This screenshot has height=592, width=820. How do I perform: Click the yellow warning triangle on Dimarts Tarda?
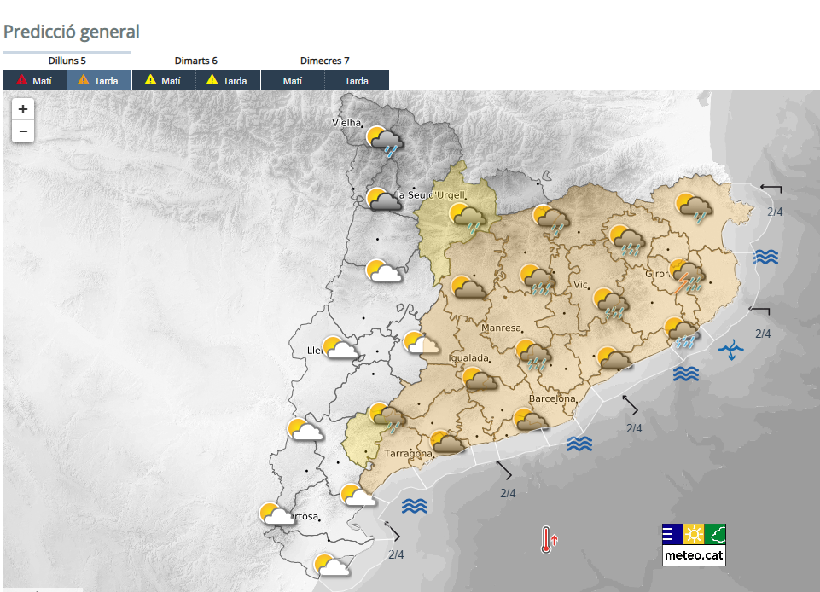[212, 80]
